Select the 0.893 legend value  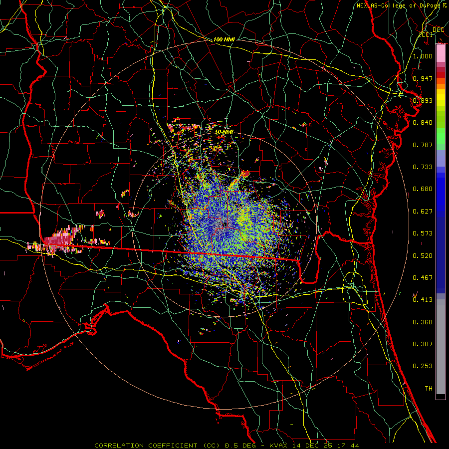pos(423,100)
